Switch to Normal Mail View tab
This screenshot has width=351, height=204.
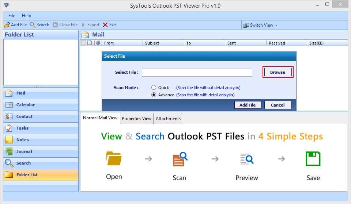(x=100, y=118)
